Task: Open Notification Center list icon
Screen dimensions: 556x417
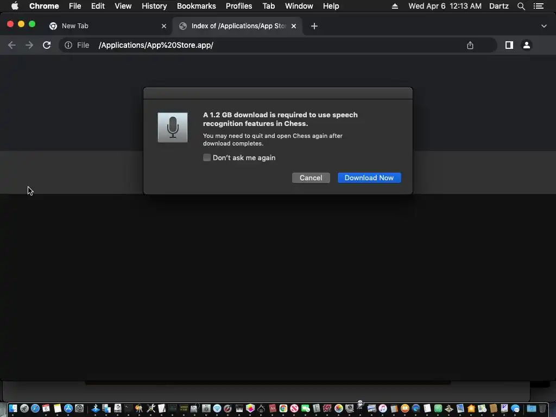Action: coord(538,6)
